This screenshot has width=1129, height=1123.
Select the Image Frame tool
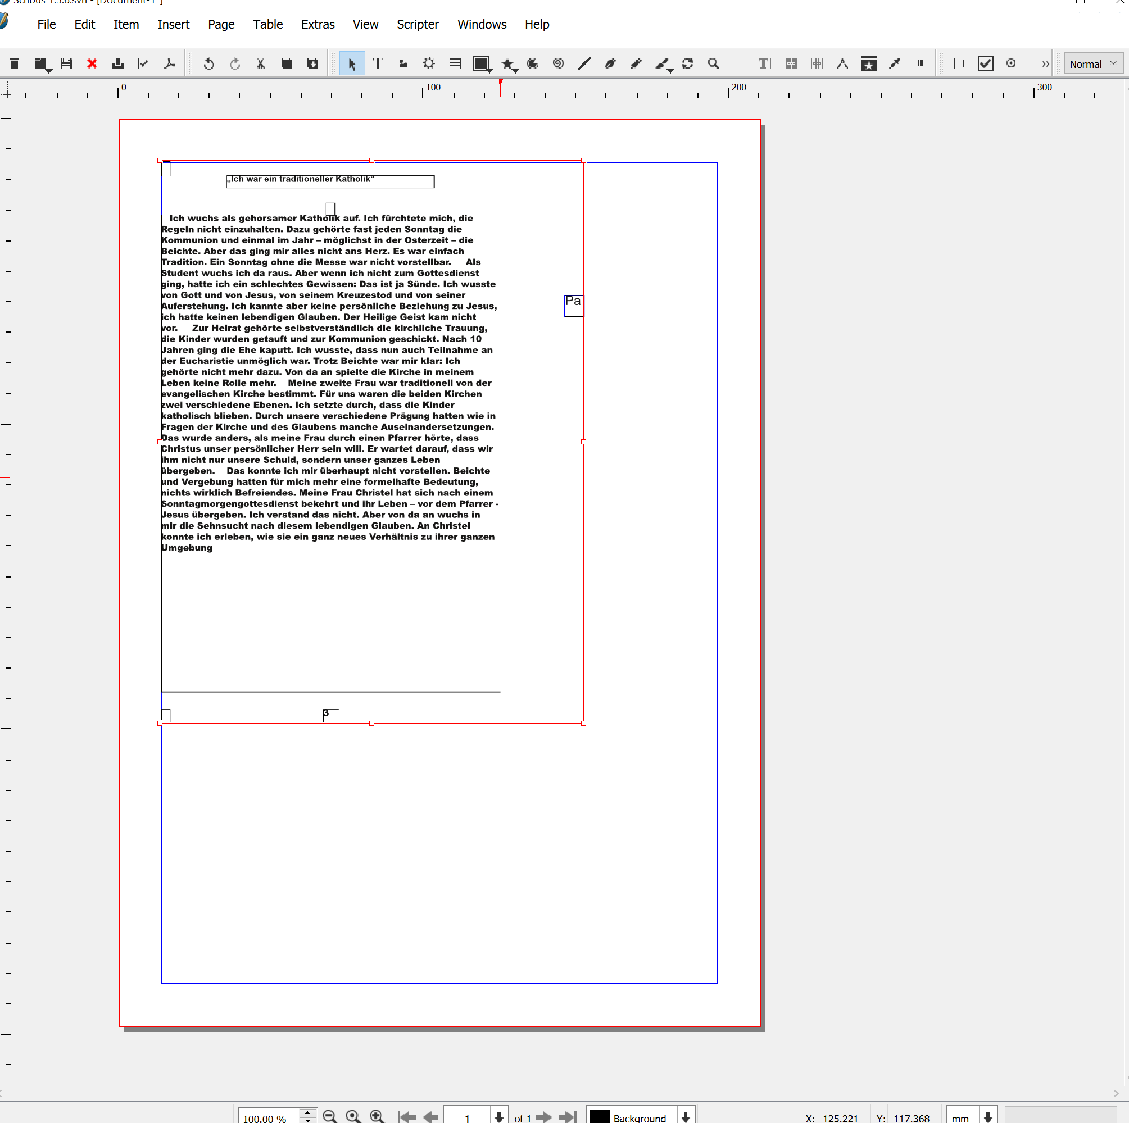pos(403,63)
